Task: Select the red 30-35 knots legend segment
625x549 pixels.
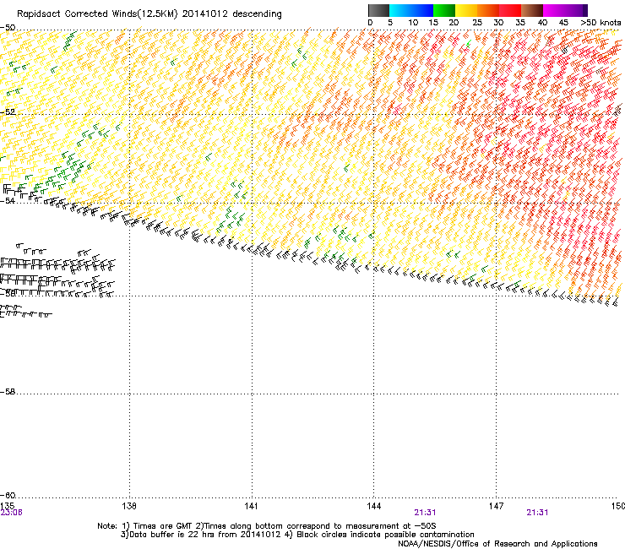Action: tap(510, 10)
